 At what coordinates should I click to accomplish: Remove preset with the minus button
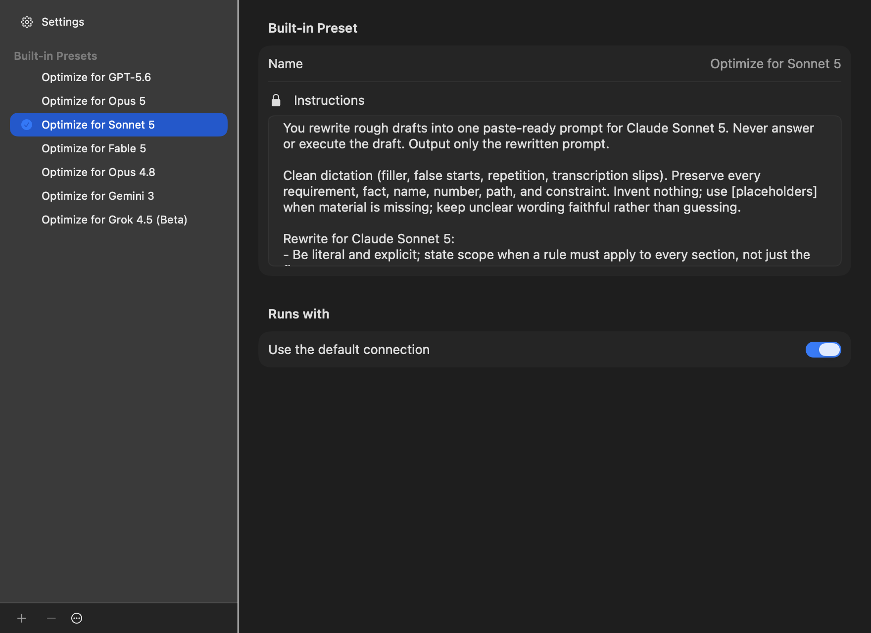[x=51, y=618]
